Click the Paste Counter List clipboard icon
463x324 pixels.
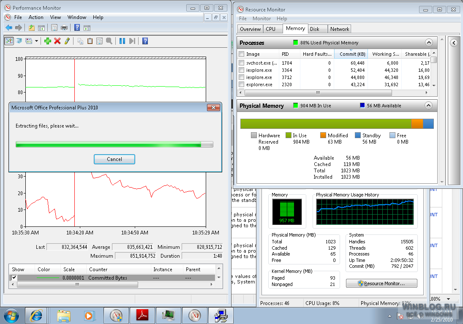coord(90,41)
